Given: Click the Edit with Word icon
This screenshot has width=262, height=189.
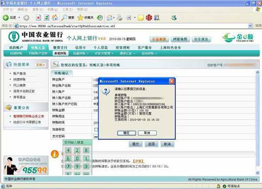Looking at the screenshot, I should click(x=129, y=17).
